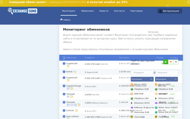Open the CryptoXchange exchanger link
This screenshot has width=190, height=119.
(74, 86)
